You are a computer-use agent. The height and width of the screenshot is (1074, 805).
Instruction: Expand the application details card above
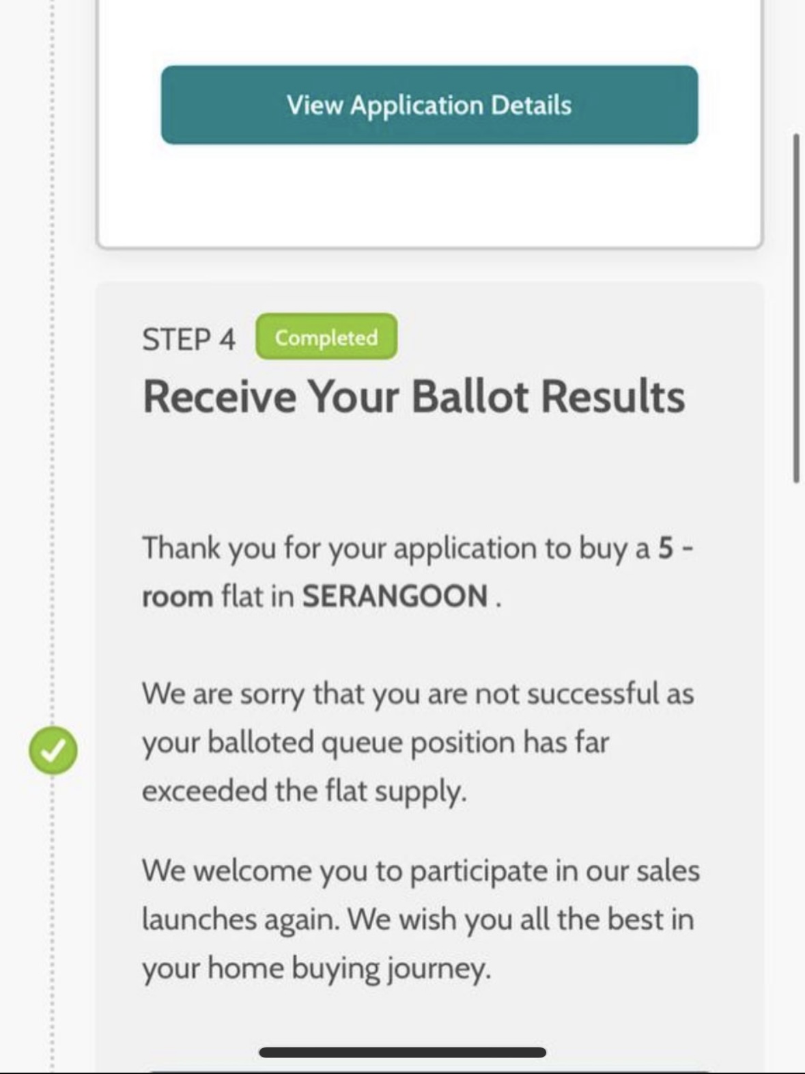(429, 105)
